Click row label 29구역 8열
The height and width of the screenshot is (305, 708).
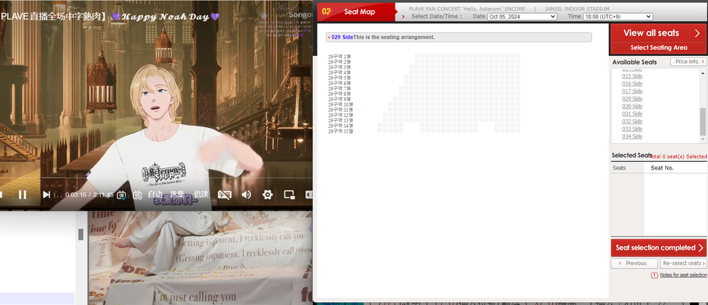[x=339, y=93]
